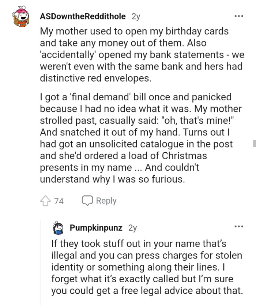Click the Reply speech bubble icon
256x305 pixels.
coord(88,201)
